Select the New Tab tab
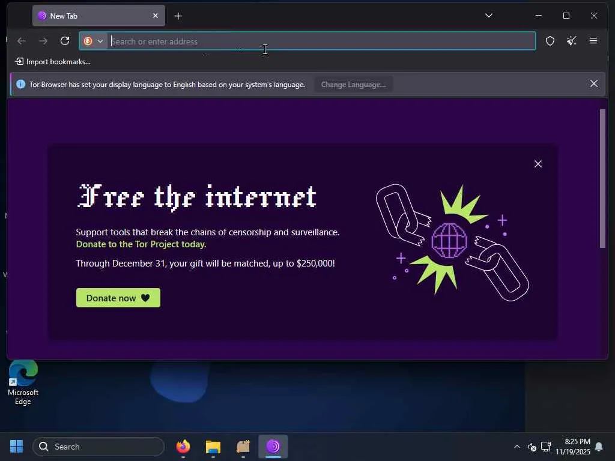Screen dimensions: 615x461 pyautogui.click(x=98, y=16)
